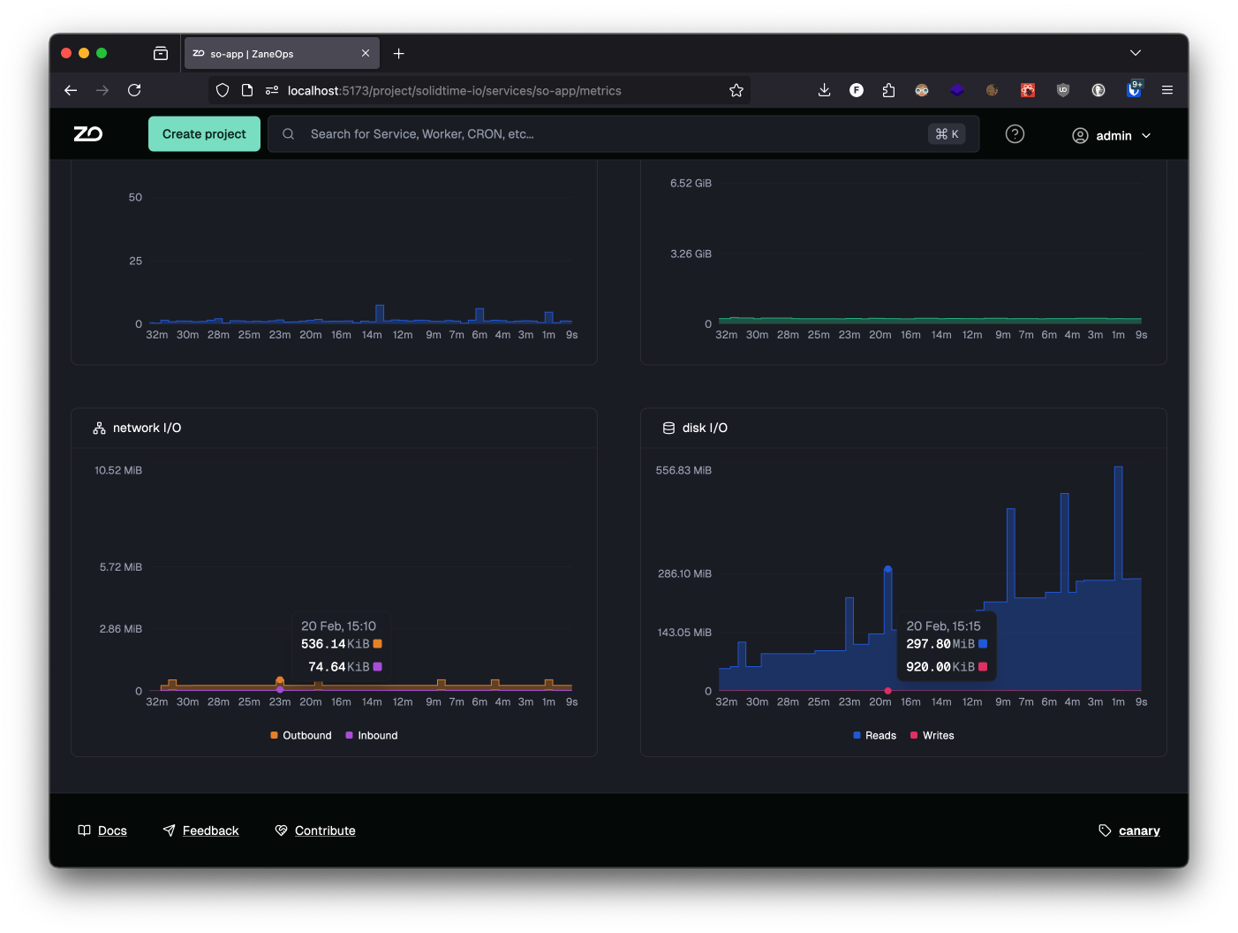Click the 556.83 MiB disk axis label
The image size is (1238, 933).
click(683, 470)
